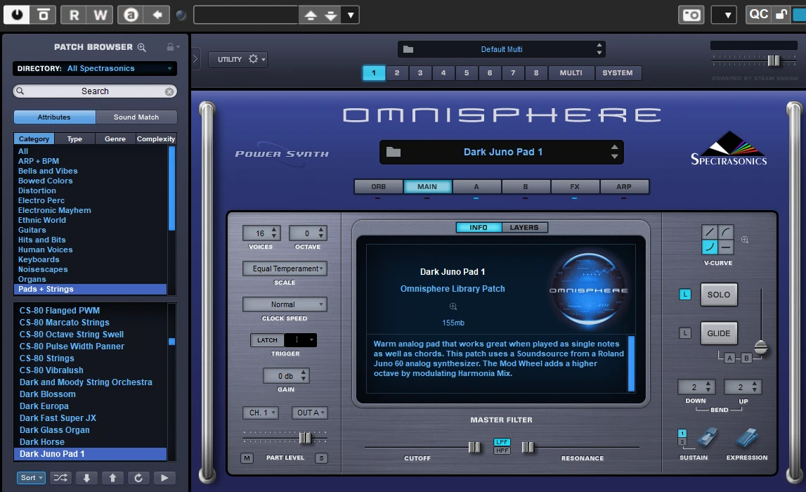Toggle the L latch beside GLIDE
Image resolution: width=806 pixels, height=492 pixels.
pyautogui.click(x=685, y=333)
